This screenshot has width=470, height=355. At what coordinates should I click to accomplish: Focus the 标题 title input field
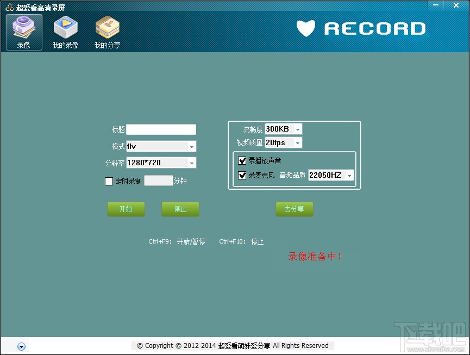pos(161,129)
